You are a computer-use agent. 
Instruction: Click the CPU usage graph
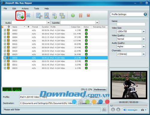coord(12,89)
